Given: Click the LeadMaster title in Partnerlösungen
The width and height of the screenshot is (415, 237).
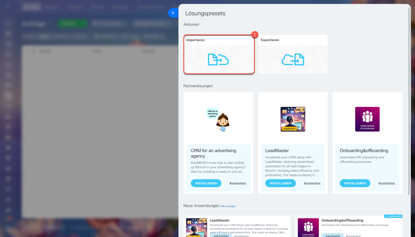Looking at the screenshot, I should tap(277, 151).
